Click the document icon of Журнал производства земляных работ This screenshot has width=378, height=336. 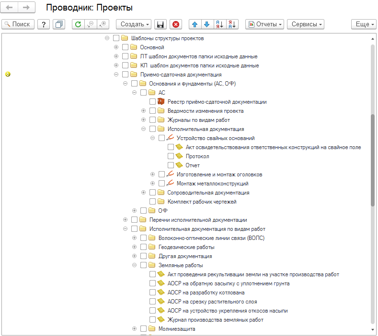(x=161, y=319)
